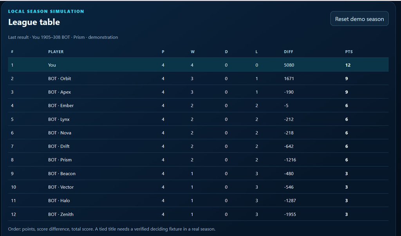The width and height of the screenshot is (401, 236).
Task: Select 'BOT · Vector' player entry
Action: pos(61,187)
